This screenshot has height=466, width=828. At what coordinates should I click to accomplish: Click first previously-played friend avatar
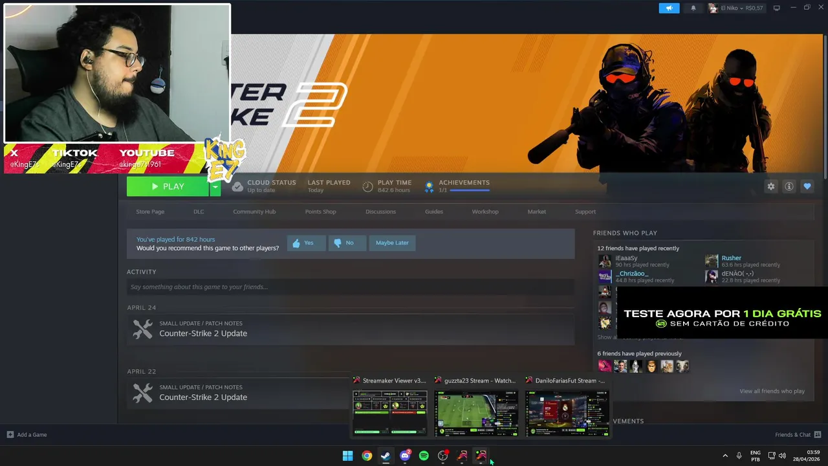pos(605,366)
